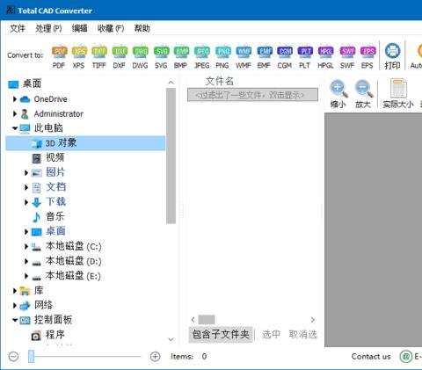Image resolution: width=422 pixels, height=370 pixels.
Task: Click 取消选 button
Action: click(x=303, y=334)
